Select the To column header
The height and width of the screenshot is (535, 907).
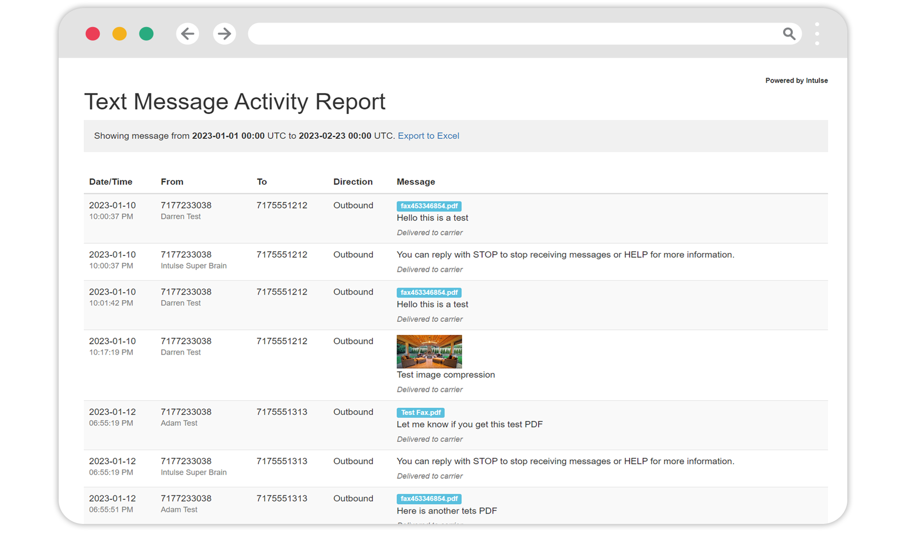262,181
